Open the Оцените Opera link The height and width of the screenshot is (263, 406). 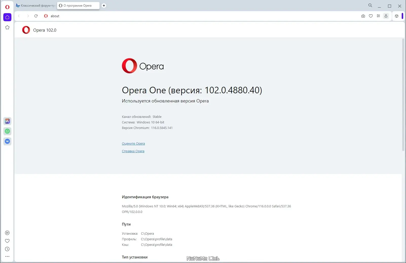133,144
